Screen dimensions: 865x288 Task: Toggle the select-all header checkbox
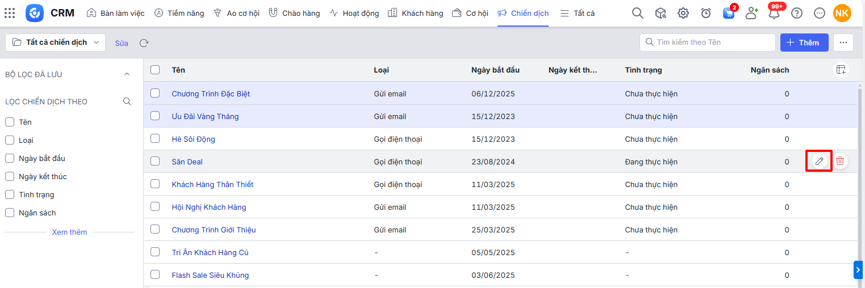[x=155, y=70]
